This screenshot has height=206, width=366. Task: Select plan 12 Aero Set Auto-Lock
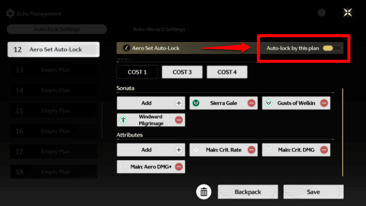(x=54, y=49)
